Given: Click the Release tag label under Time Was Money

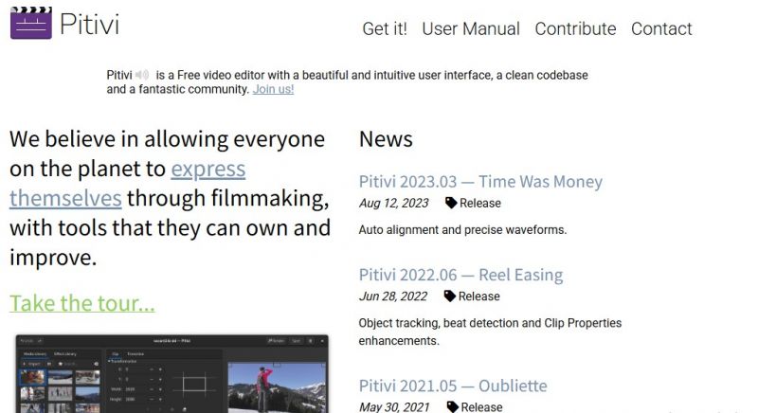Looking at the screenshot, I should (x=479, y=203).
